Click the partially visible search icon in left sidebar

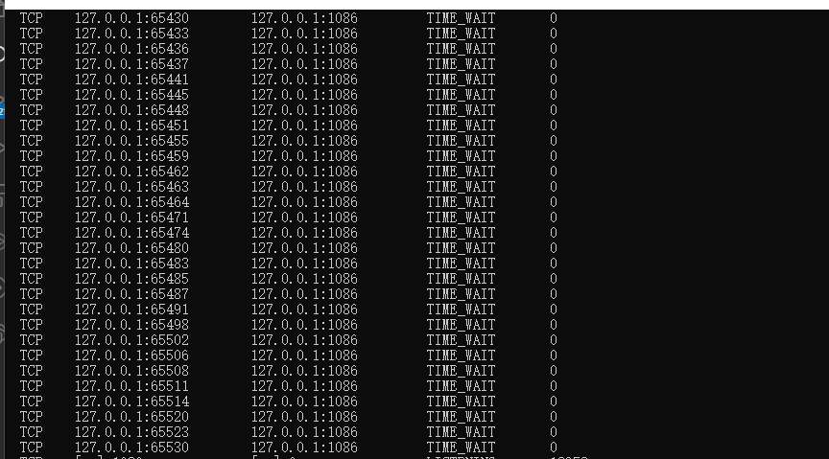click(2, 54)
